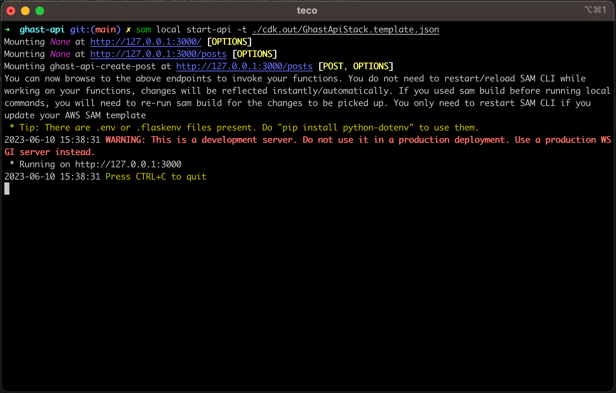Click the teco window title
Image resolution: width=616 pixels, height=393 pixels.
click(x=307, y=10)
